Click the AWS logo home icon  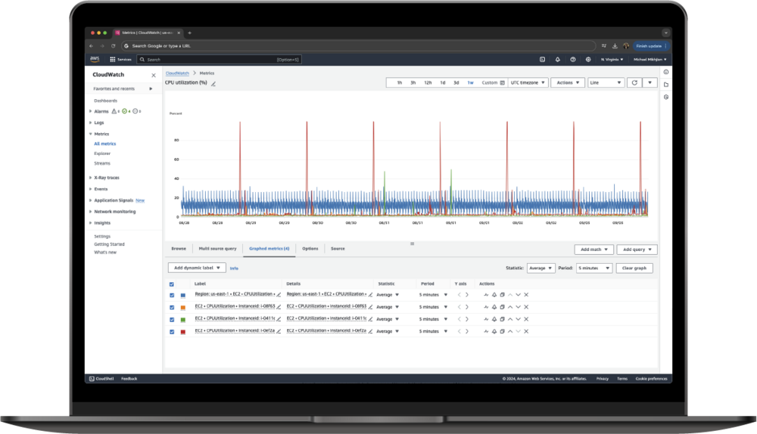[95, 59]
